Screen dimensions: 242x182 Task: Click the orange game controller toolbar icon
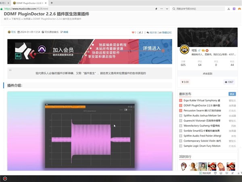(239, 9)
